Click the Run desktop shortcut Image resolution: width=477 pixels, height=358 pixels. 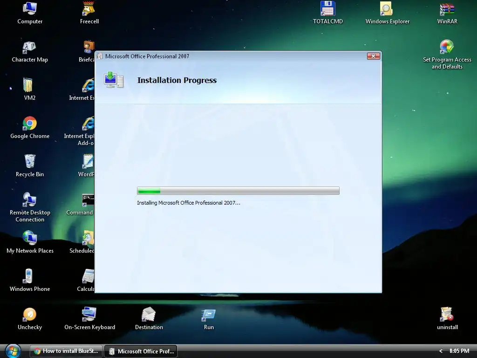coord(209,319)
